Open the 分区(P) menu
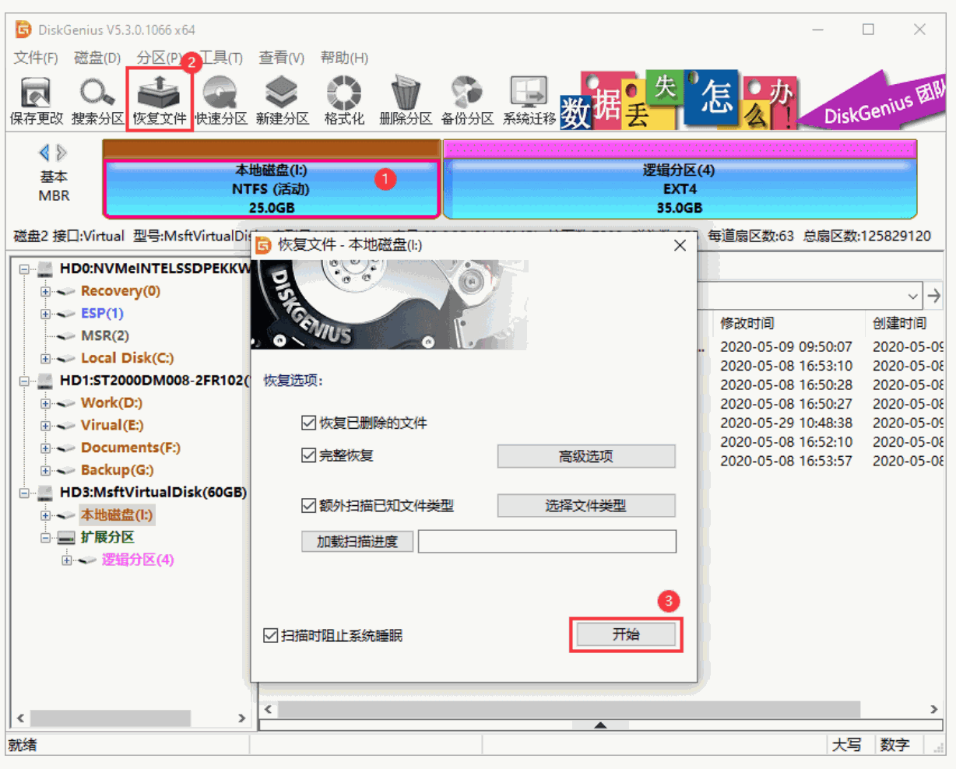Viewport: 956px width, 769px height. pos(160,58)
